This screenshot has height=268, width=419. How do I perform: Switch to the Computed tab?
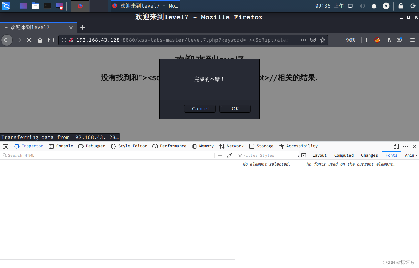click(x=344, y=155)
